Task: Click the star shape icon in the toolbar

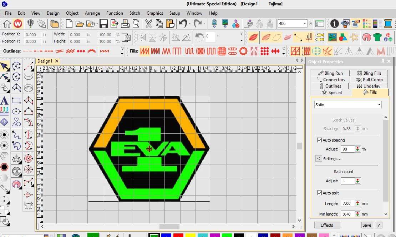Action: [x=354, y=37]
